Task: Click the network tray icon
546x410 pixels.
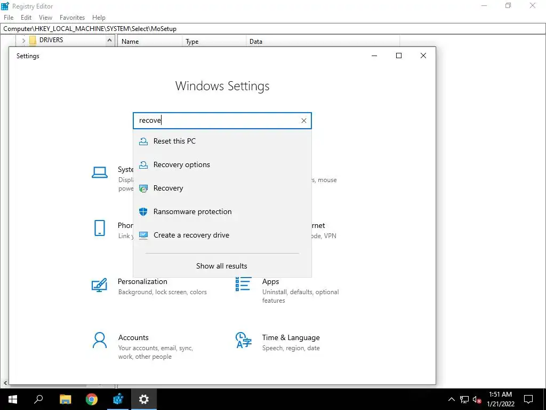Action: [x=464, y=399]
